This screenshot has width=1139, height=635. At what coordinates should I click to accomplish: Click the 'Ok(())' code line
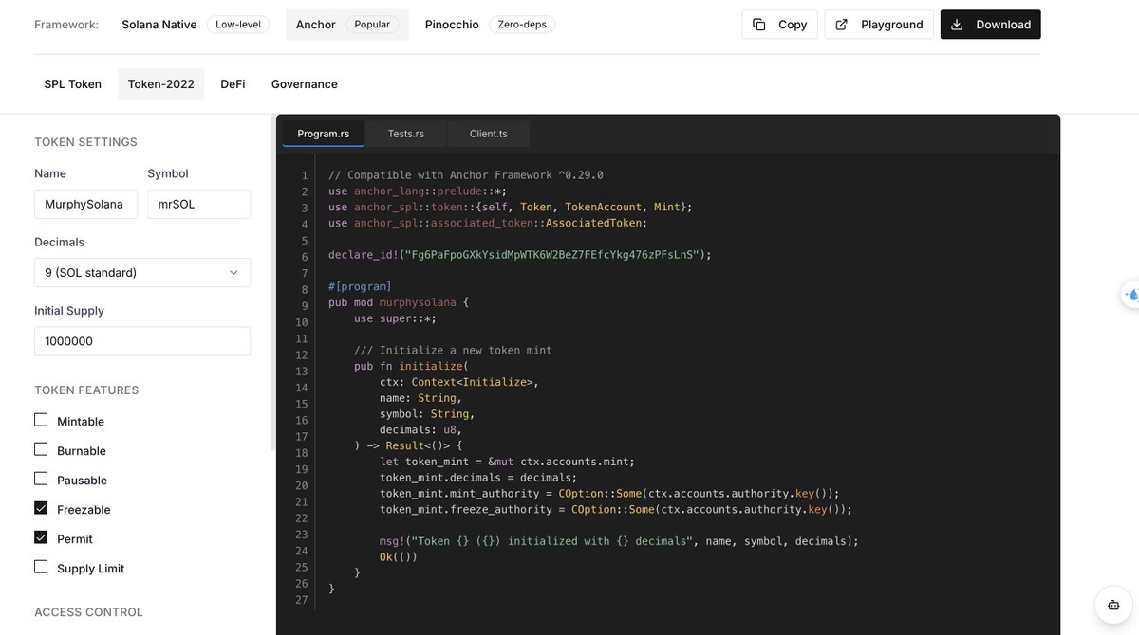coord(399,557)
